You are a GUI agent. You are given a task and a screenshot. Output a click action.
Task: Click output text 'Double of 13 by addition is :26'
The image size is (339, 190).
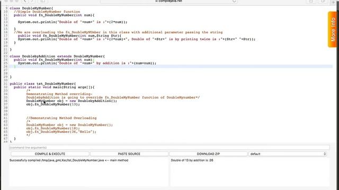(192, 160)
